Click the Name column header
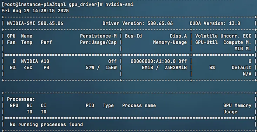This screenshot has height=132, width=257. tap(27, 36)
